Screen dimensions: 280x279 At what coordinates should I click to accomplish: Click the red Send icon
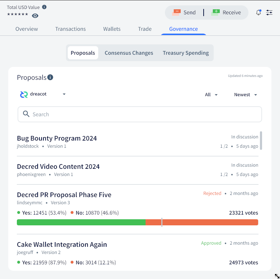pyautogui.click(x=176, y=13)
